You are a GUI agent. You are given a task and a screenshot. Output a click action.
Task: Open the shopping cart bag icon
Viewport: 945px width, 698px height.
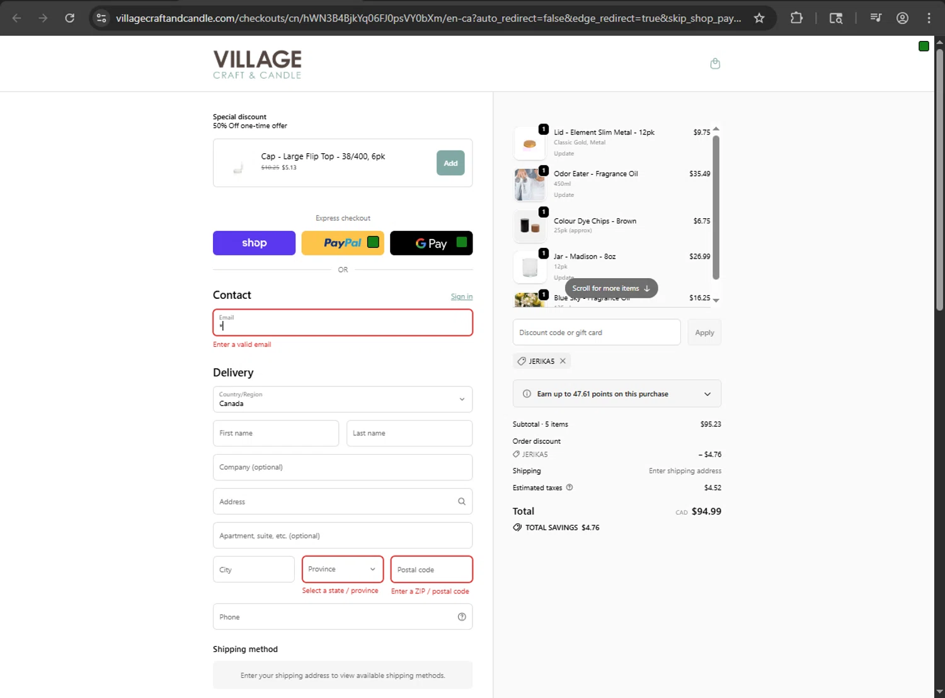[715, 64]
